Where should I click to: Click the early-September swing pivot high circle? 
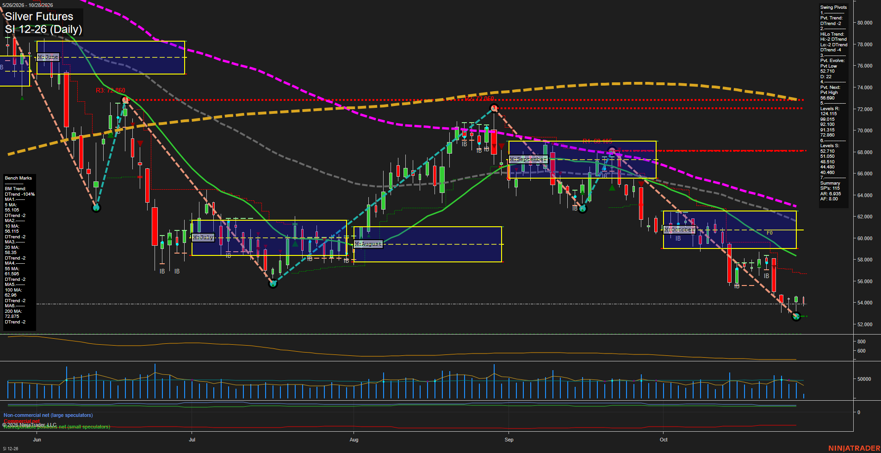(x=494, y=108)
